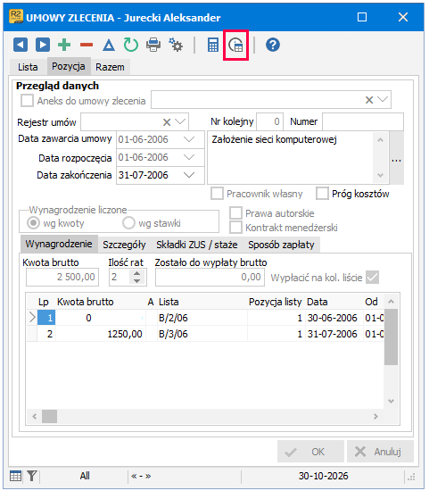Click the Anuluj button
The width and height of the screenshot is (429, 499).
[x=380, y=452]
